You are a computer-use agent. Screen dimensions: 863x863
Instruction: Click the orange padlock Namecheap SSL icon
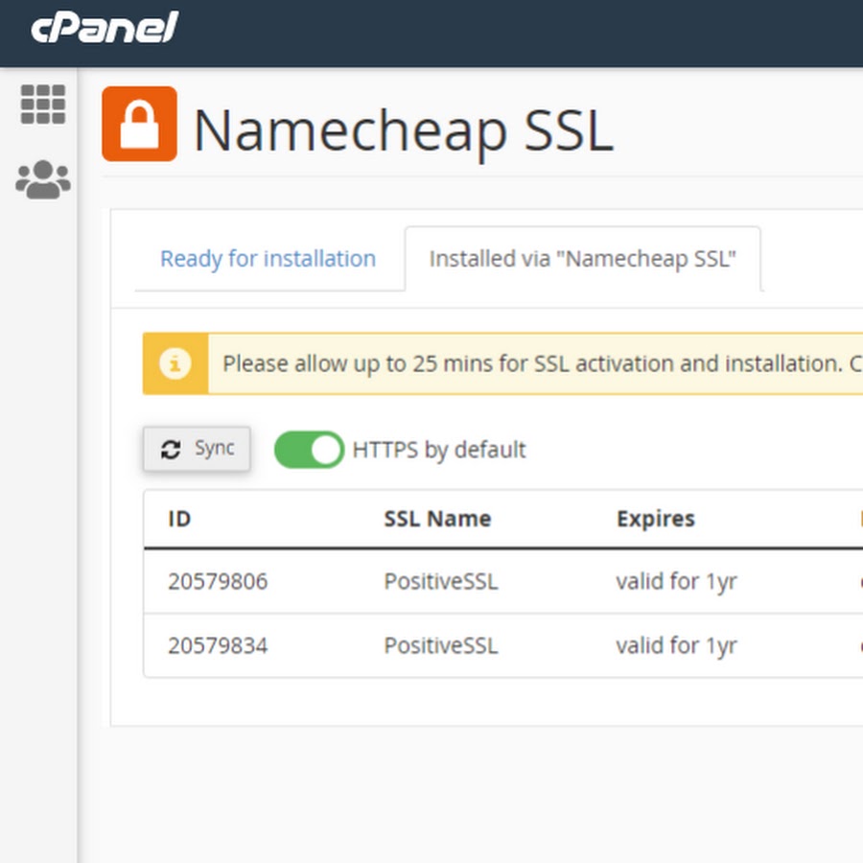[x=139, y=124]
